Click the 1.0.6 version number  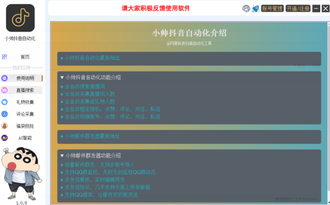coord(21,203)
